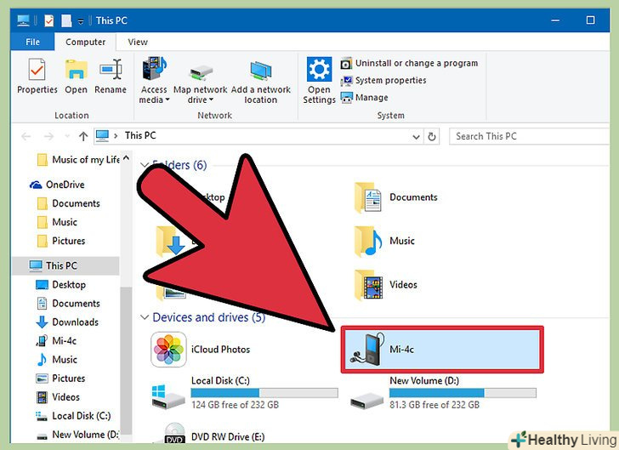Open Settings from the ribbon

point(319,80)
